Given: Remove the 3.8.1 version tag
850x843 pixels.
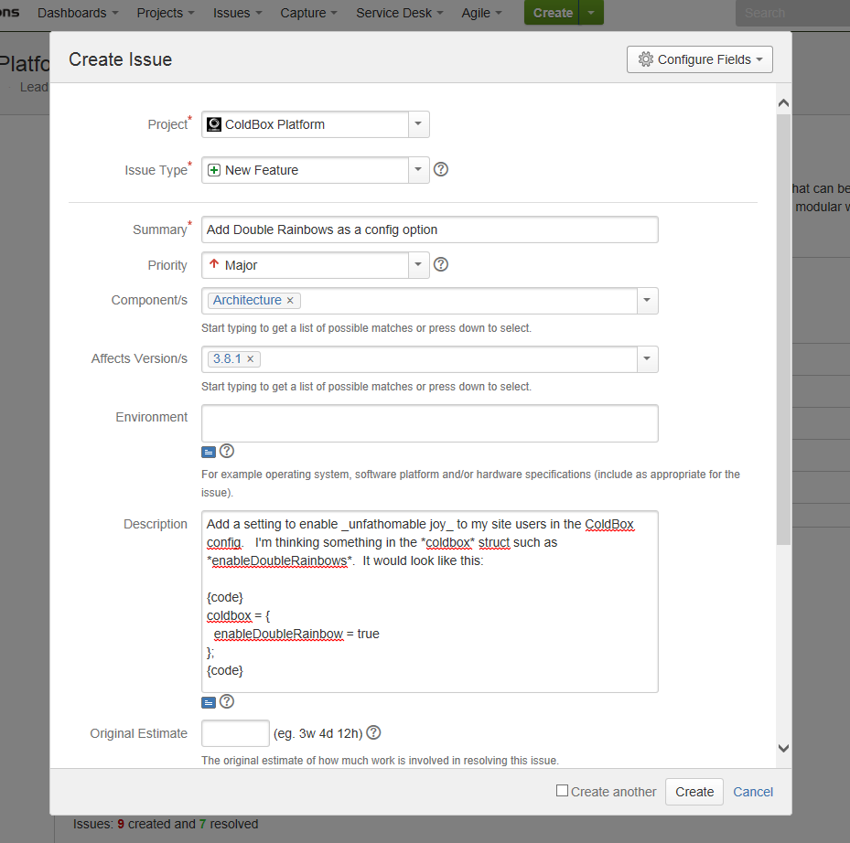Looking at the screenshot, I should click(251, 359).
